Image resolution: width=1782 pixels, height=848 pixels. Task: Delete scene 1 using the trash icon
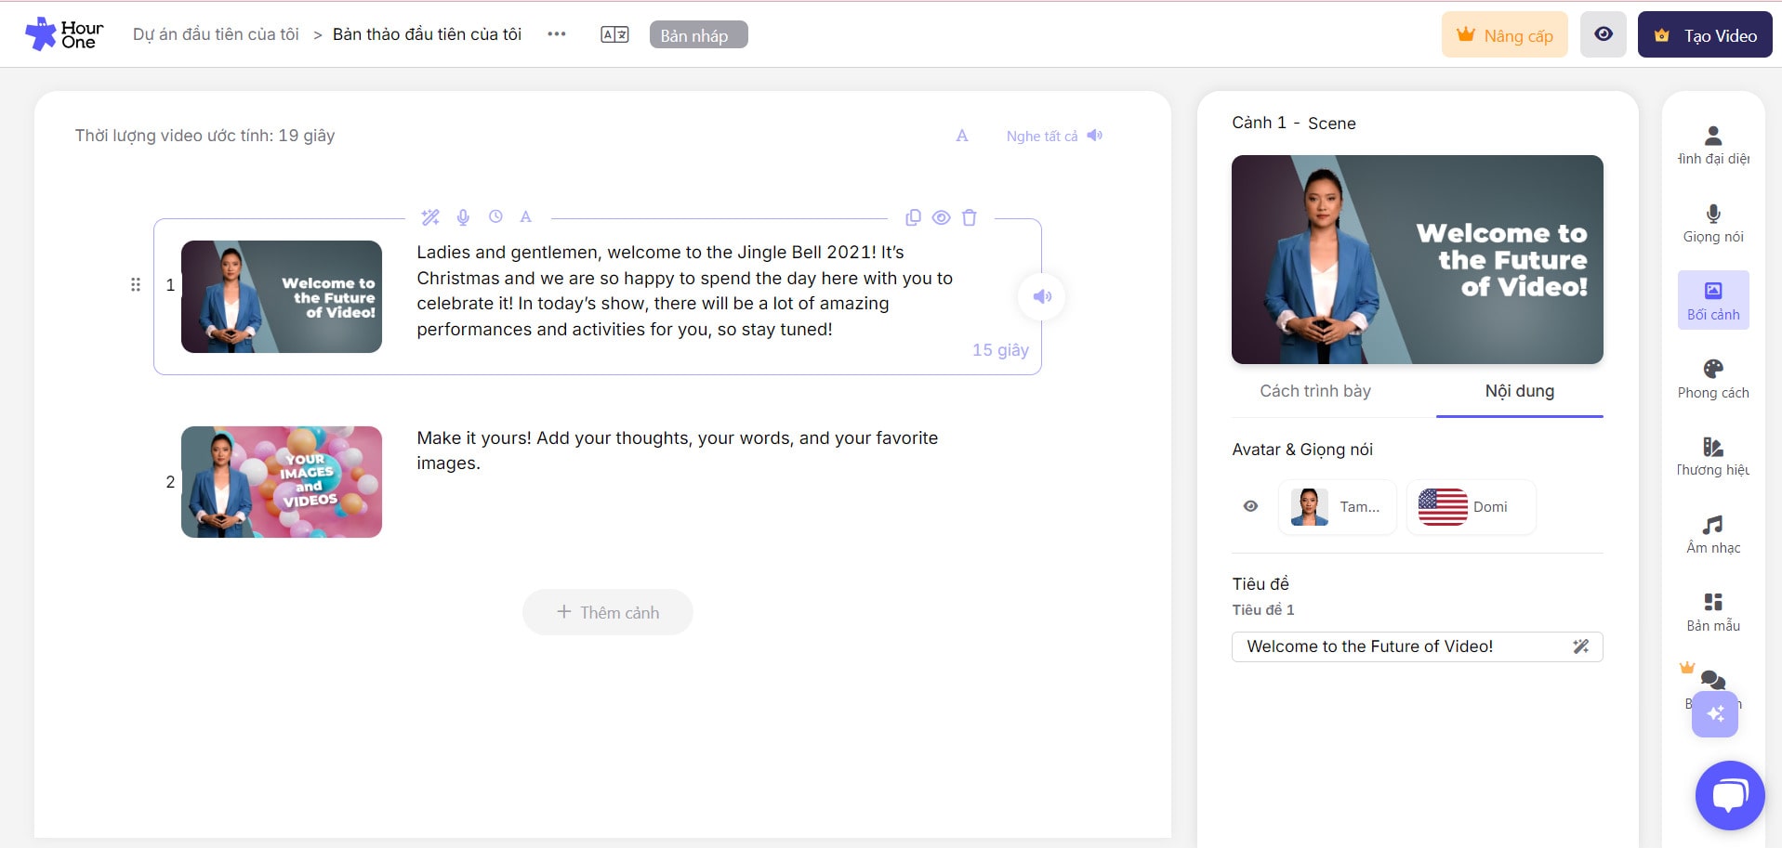click(969, 217)
